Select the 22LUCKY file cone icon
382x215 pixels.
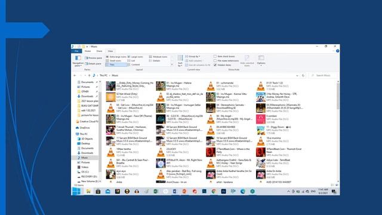(161, 152)
